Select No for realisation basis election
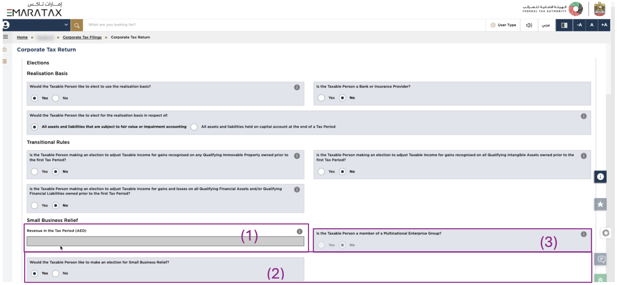617x285 pixels. tap(56, 98)
